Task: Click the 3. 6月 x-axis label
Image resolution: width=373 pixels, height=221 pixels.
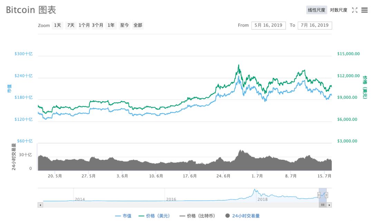Action: (x=122, y=176)
